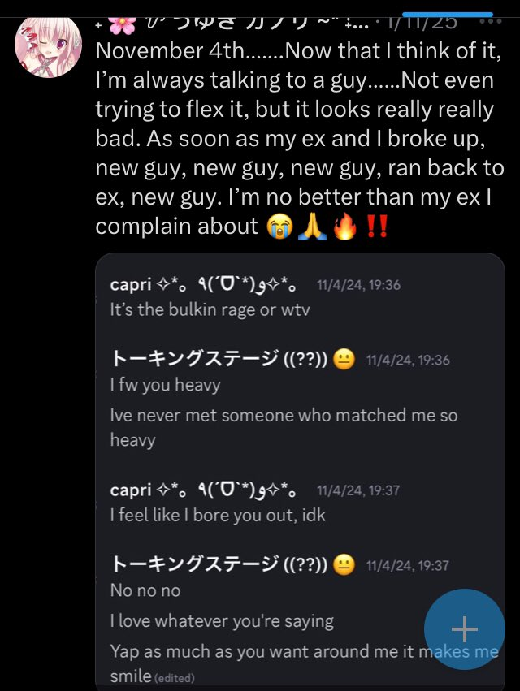Screen dimensions: 520x691
Task: Click the "(edited)" label on last message
Action: pyautogui.click(x=175, y=677)
